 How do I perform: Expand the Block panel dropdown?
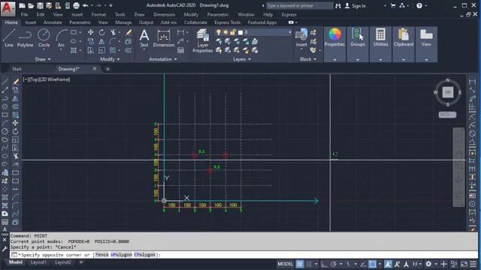tap(308, 59)
